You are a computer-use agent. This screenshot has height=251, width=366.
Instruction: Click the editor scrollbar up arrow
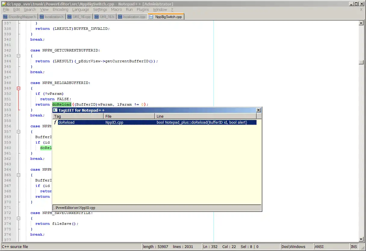click(x=361, y=23)
